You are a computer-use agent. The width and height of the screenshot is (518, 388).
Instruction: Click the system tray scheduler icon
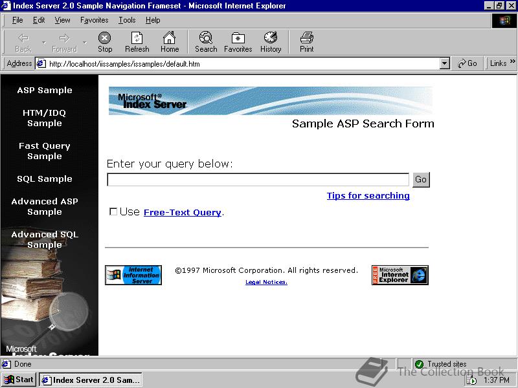[x=471, y=380]
